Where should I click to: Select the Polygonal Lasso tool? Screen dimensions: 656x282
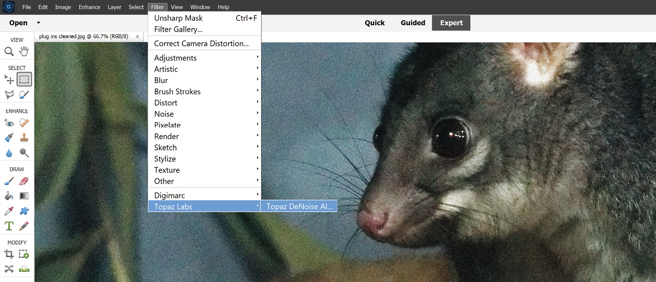(x=9, y=94)
